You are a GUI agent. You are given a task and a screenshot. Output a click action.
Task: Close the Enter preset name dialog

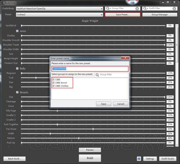pyautogui.click(x=125, y=58)
